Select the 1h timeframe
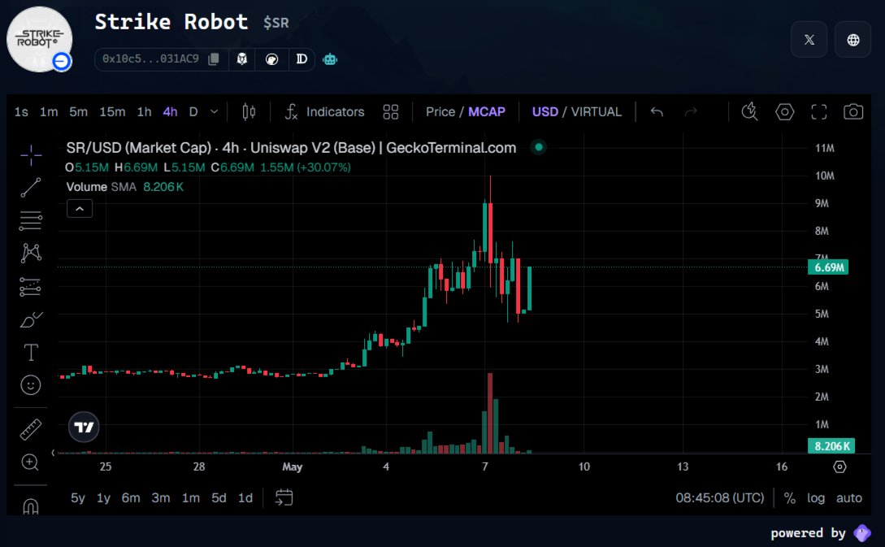885x547 pixels. coord(145,112)
